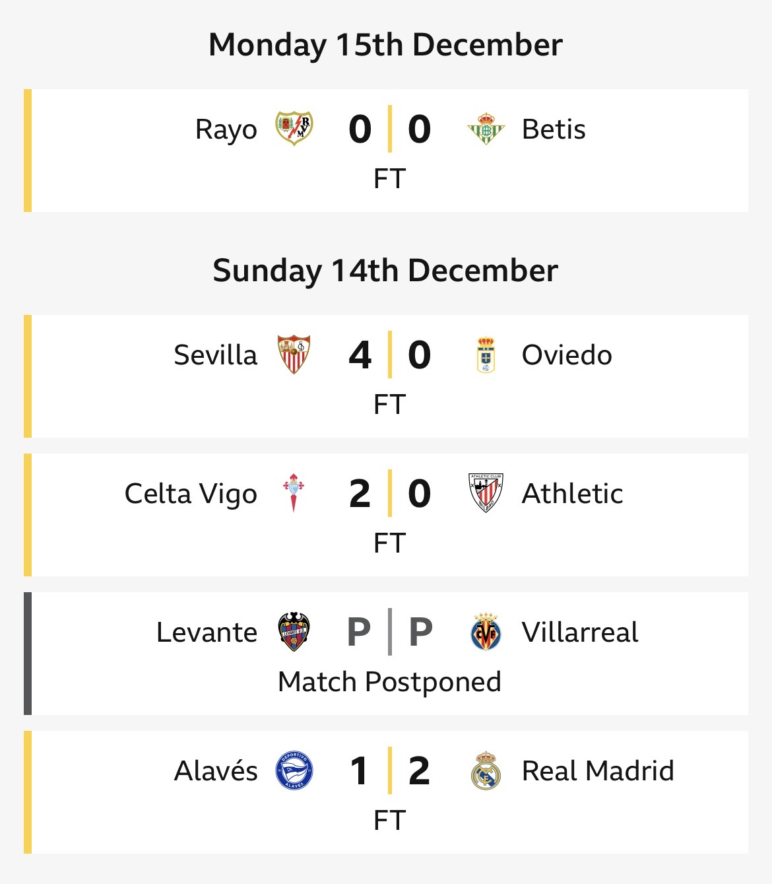This screenshot has height=884, width=772.
Task: Click the Real Betis club crest
Action: (486, 129)
